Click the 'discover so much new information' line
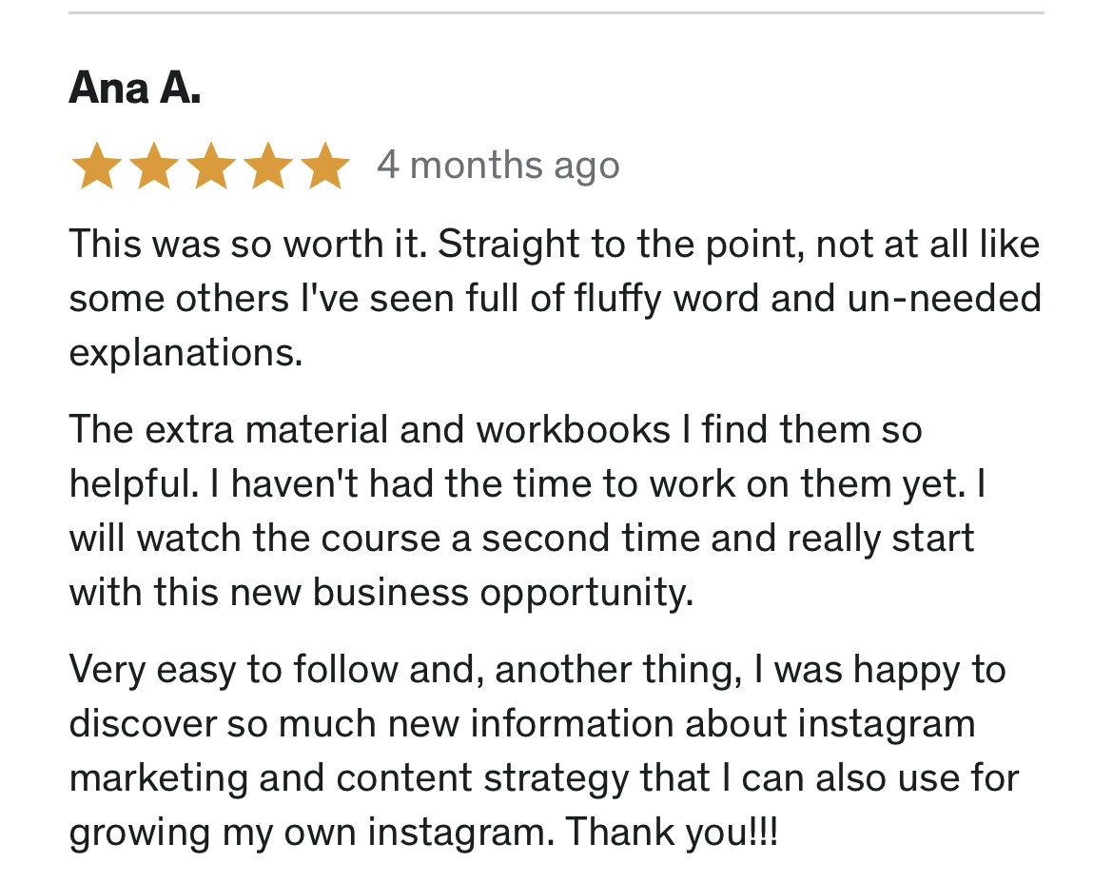 point(522,725)
